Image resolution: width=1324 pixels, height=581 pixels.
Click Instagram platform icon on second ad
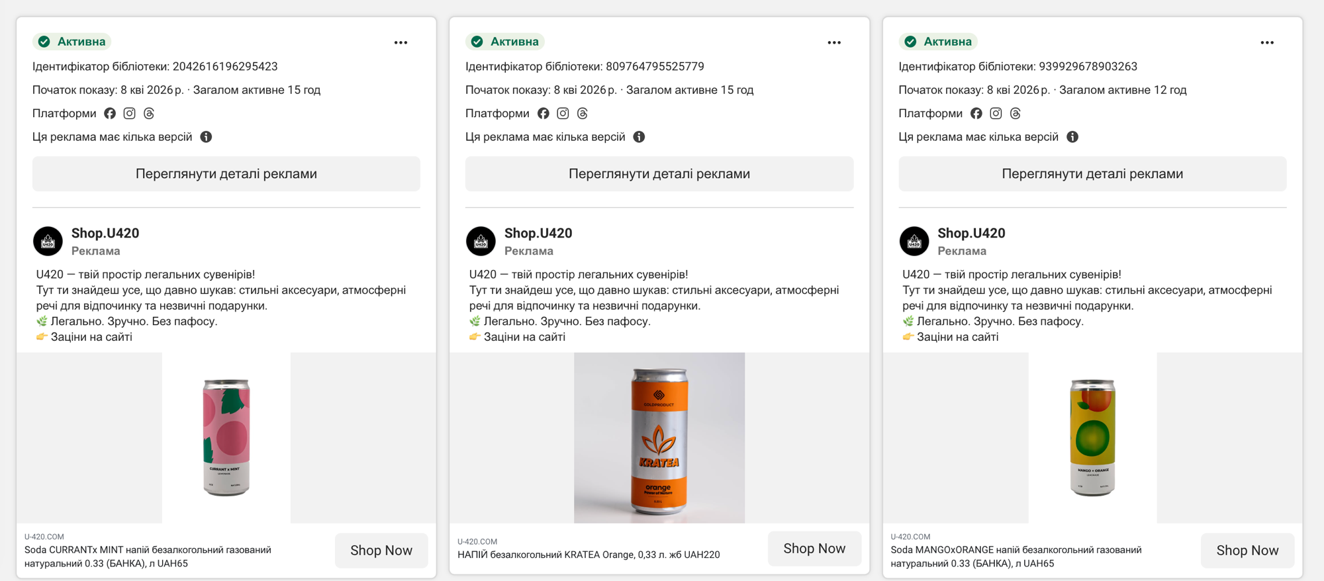click(x=563, y=114)
